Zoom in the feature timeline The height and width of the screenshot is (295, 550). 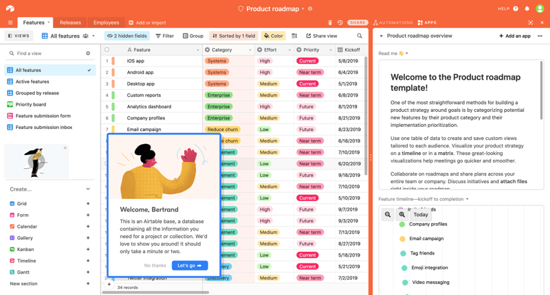[x=402, y=215]
